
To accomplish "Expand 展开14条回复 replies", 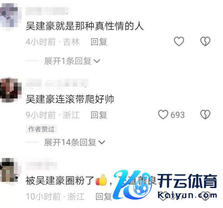I will click(x=70, y=142).
